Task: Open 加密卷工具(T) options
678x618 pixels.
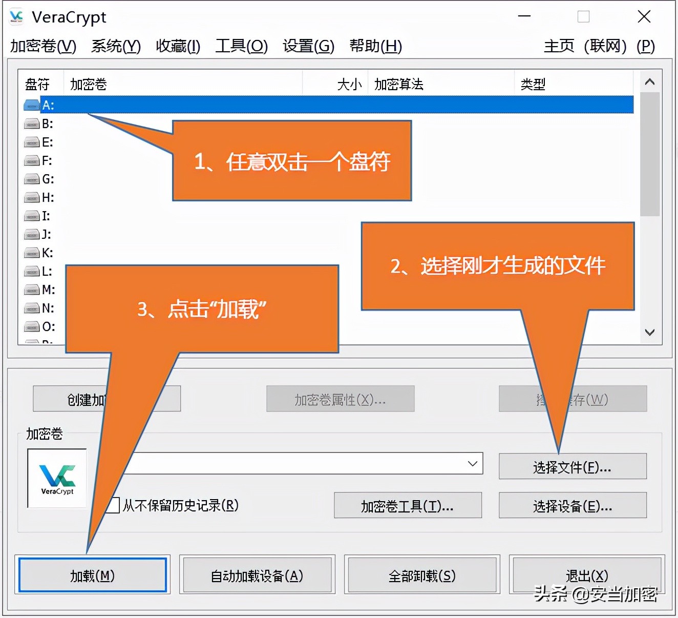Action: coord(407,506)
